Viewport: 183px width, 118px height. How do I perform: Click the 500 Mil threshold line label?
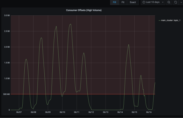7,94
